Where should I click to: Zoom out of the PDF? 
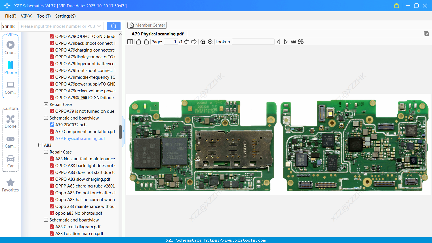pos(210,42)
